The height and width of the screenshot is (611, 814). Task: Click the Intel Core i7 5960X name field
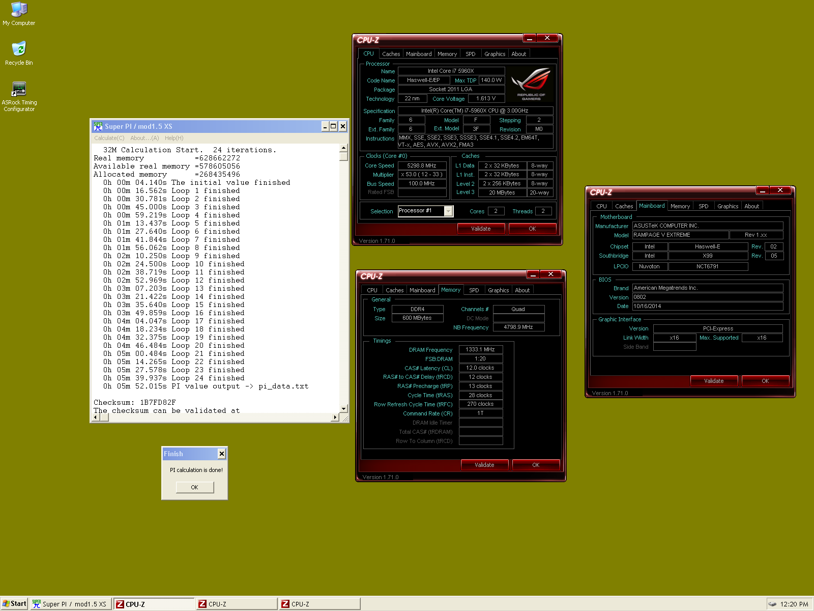451,71
